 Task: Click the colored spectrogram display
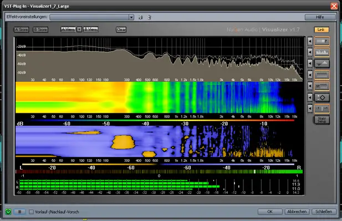(x=156, y=97)
